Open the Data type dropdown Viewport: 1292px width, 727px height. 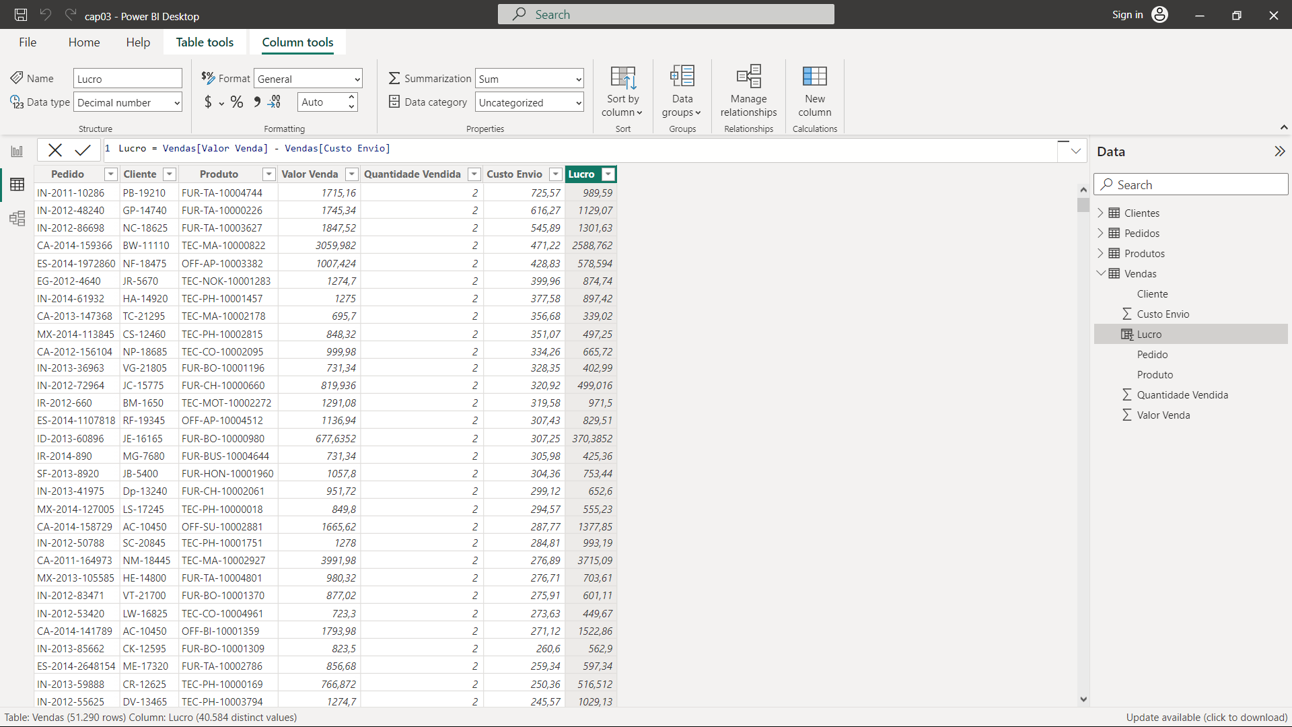tap(128, 103)
